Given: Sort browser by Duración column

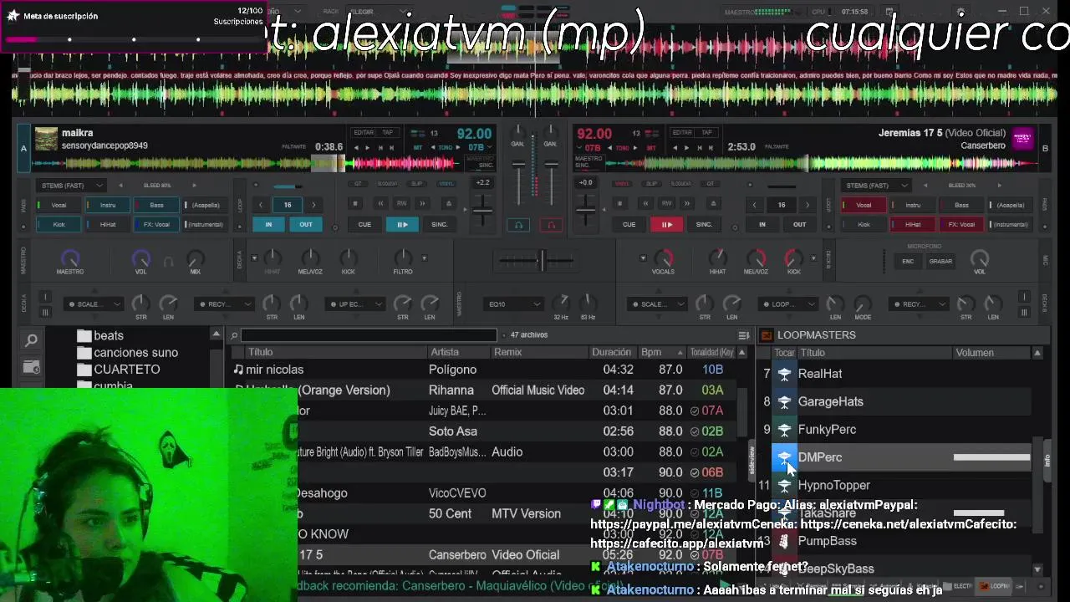Looking at the screenshot, I should (611, 352).
